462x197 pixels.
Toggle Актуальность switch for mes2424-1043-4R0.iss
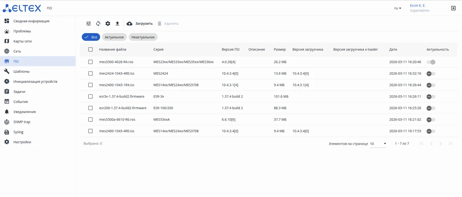pos(431,73)
